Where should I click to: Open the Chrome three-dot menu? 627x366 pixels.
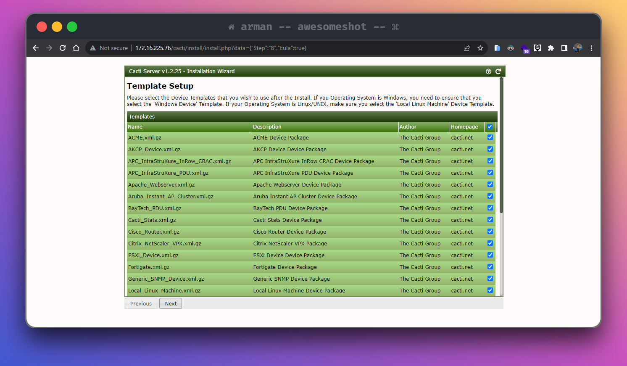pos(591,48)
